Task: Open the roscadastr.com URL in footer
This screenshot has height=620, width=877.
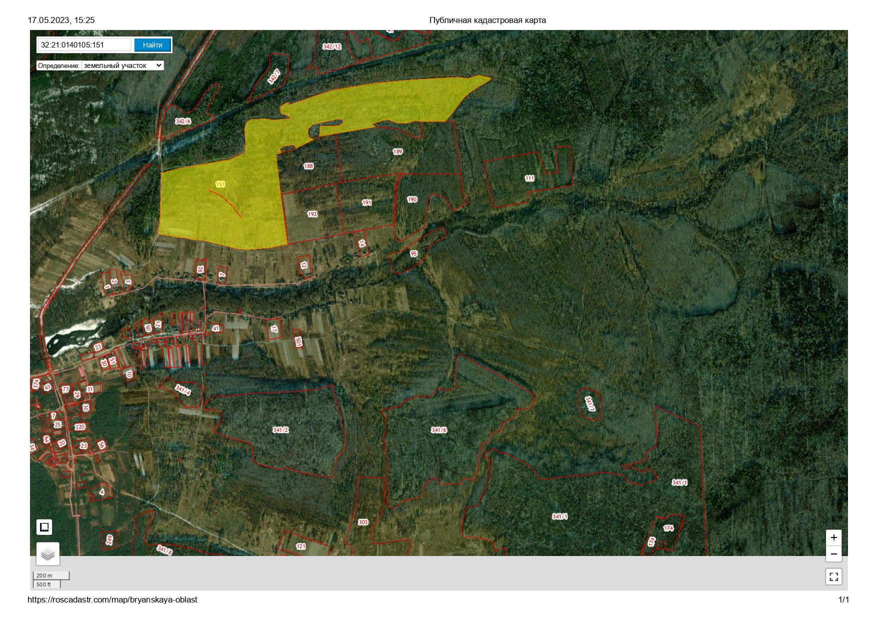Action: pyautogui.click(x=112, y=599)
